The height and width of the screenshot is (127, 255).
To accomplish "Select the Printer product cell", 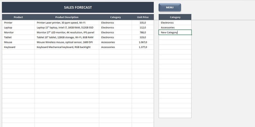I will [18, 23].
